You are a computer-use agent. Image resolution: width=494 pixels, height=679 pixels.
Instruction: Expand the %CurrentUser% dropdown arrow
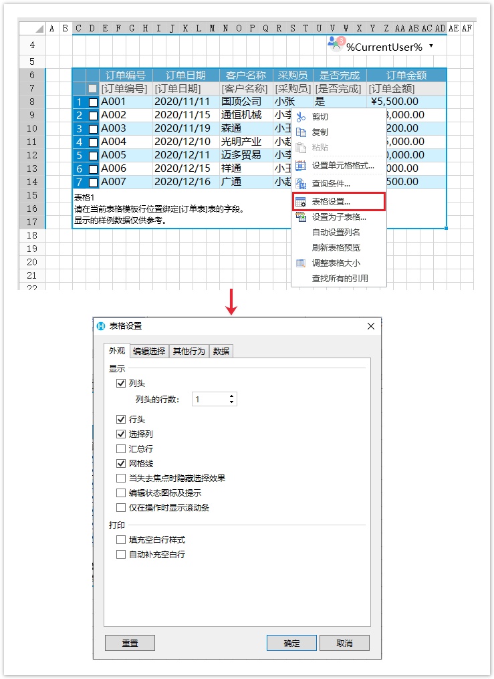pos(431,46)
